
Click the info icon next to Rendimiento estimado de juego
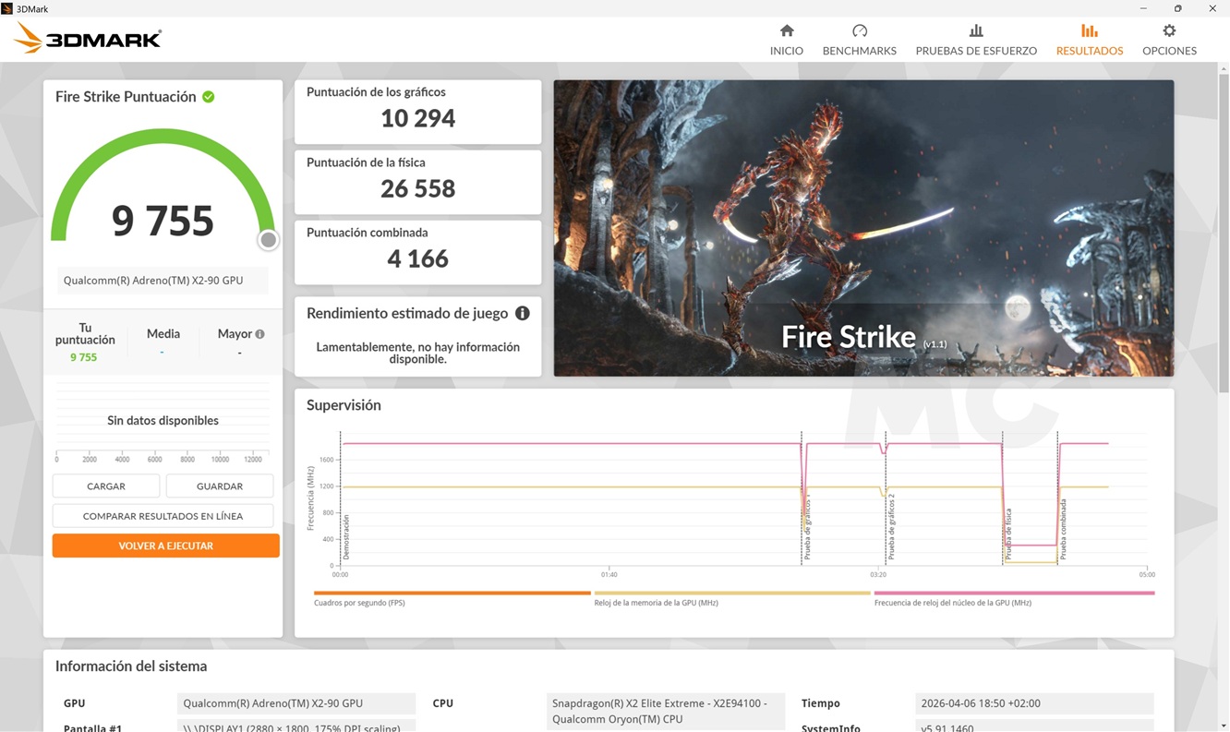[x=523, y=313]
